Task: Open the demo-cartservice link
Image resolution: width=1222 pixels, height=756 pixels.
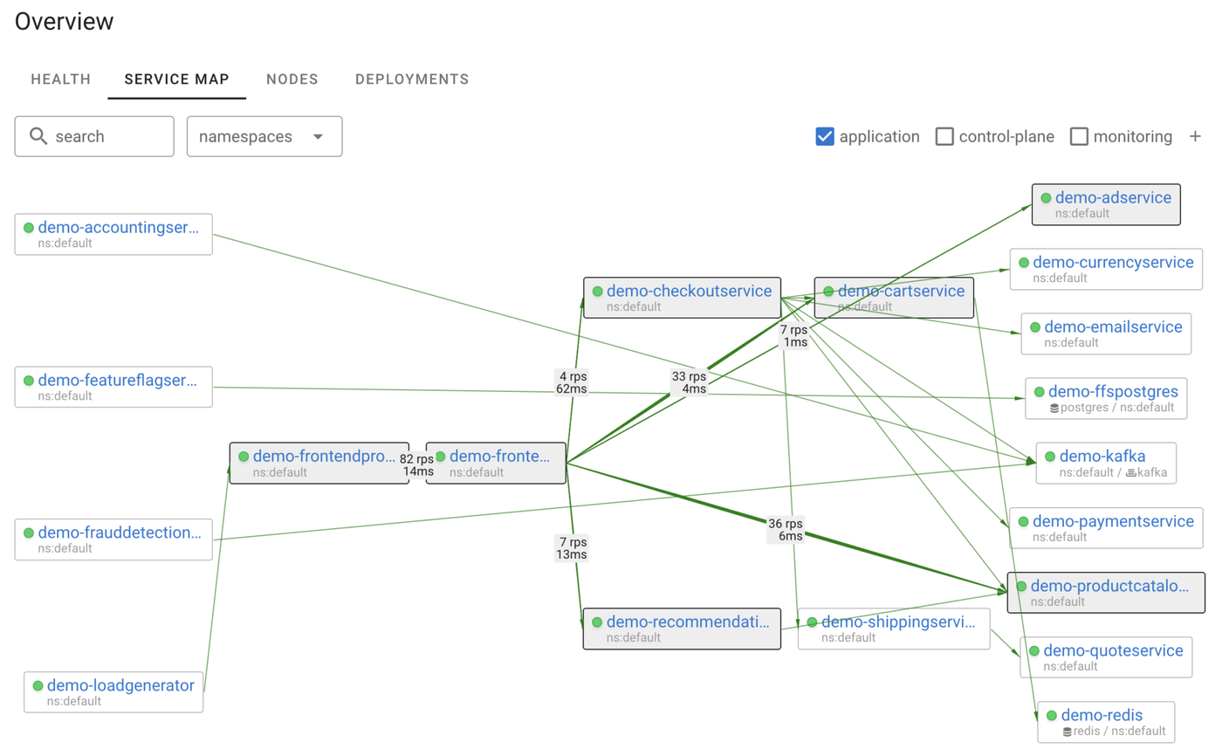Action: pyautogui.click(x=902, y=290)
